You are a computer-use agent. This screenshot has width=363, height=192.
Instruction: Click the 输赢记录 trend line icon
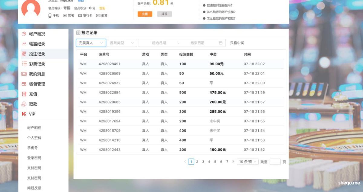click(24, 44)
